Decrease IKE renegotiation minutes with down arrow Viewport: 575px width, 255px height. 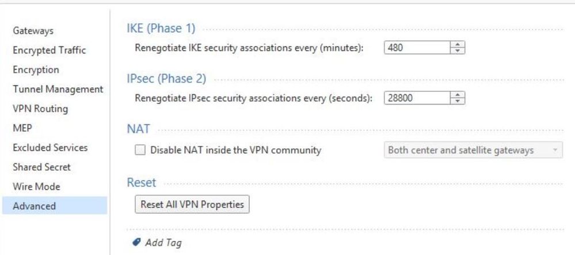[457, 51]
